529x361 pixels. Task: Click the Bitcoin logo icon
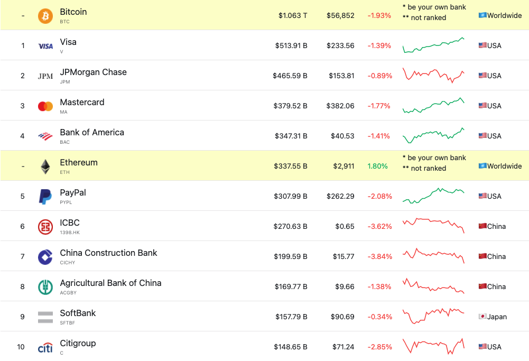tap(45, 16)
